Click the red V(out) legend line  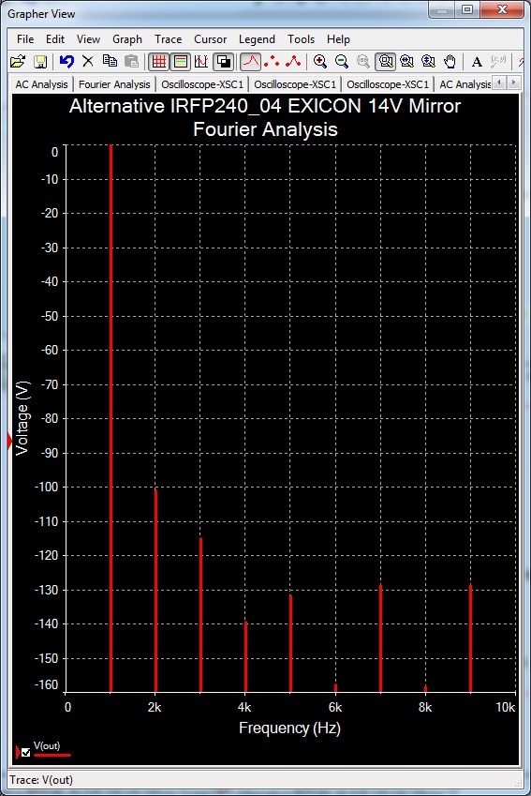click(x=52, y=755)
